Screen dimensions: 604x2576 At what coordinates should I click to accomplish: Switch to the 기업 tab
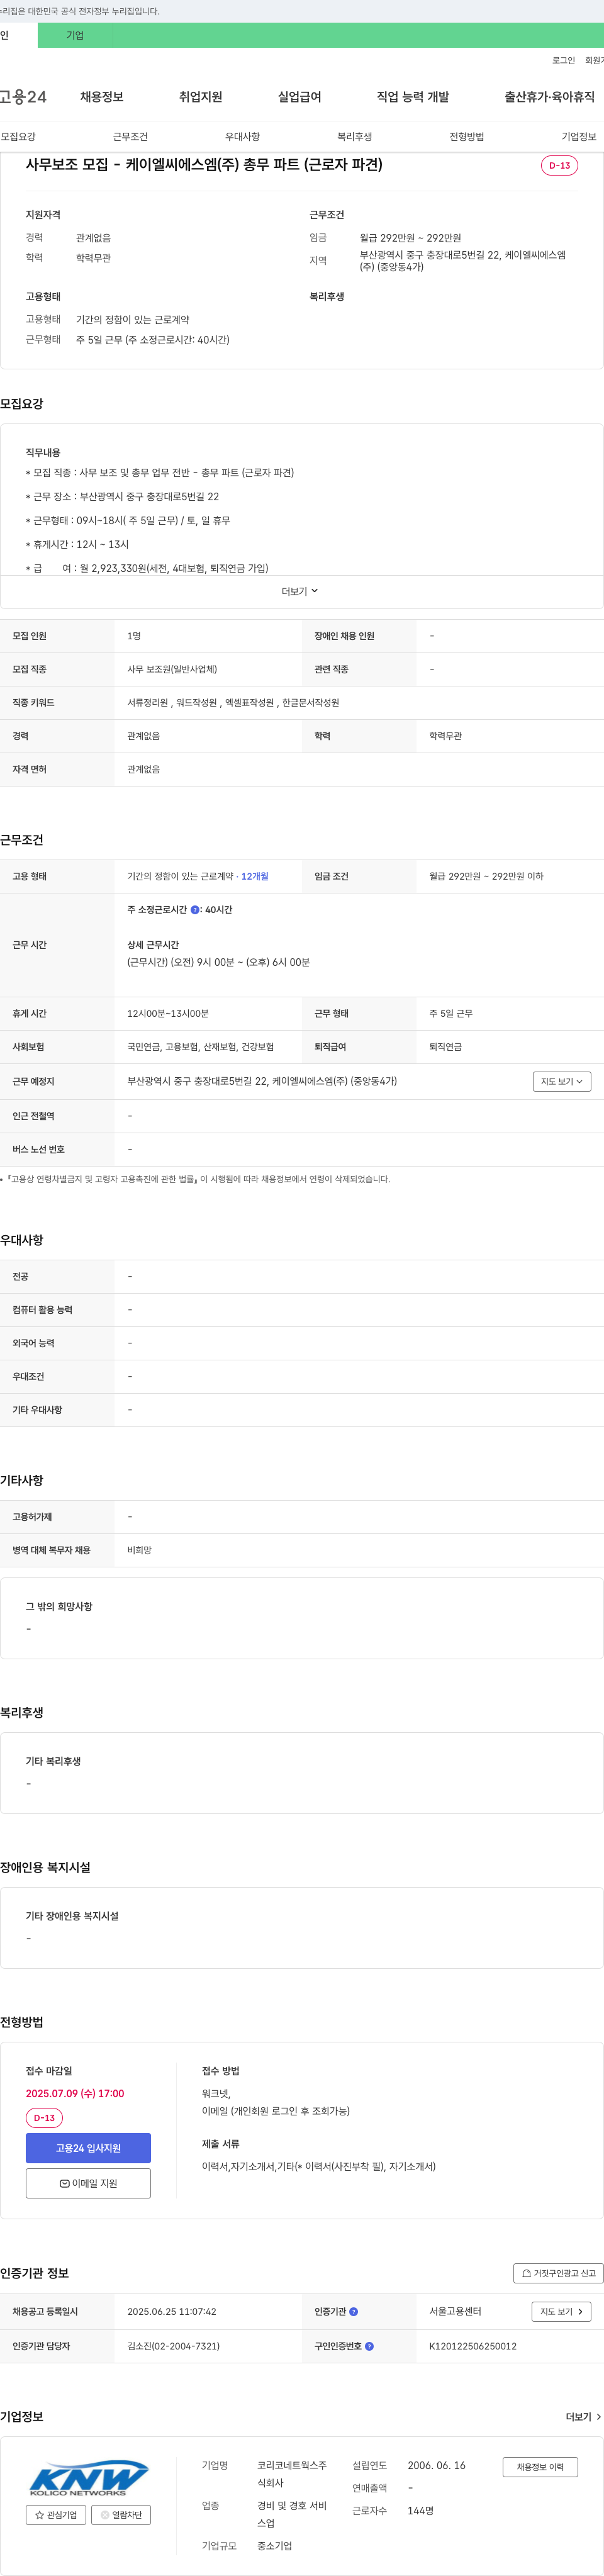75,35
